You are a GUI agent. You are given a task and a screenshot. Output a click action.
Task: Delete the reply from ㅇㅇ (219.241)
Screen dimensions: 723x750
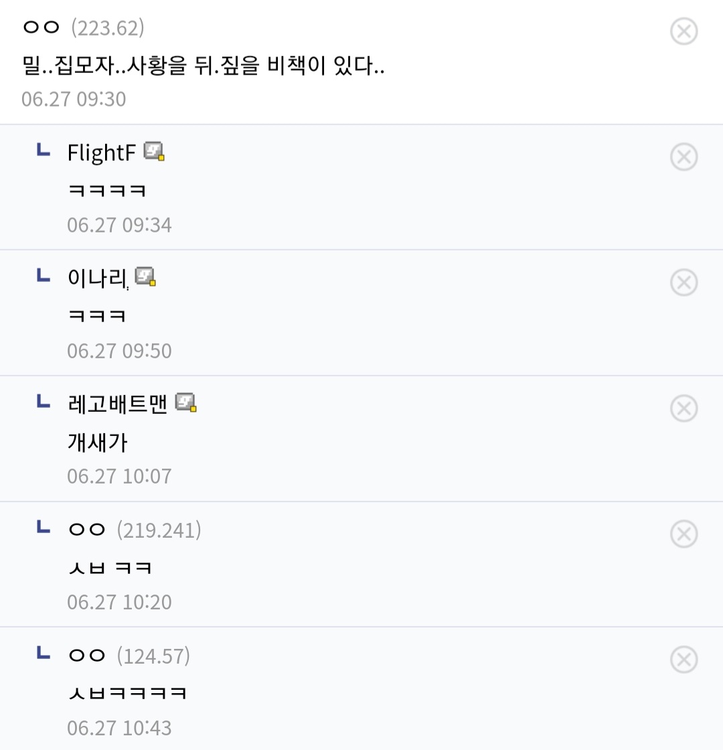coord(684,534)
